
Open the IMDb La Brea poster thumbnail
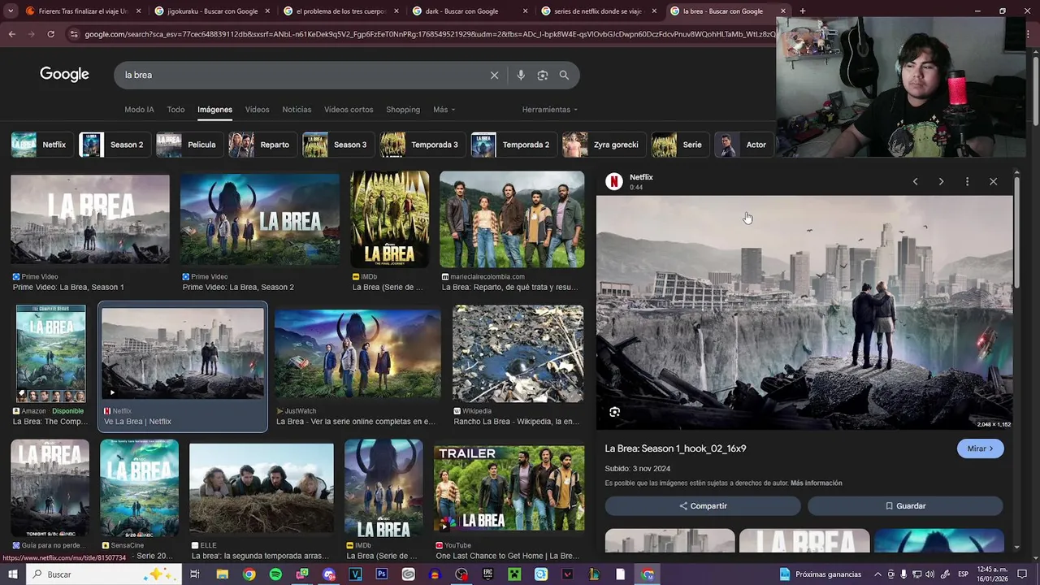(390, 219)
